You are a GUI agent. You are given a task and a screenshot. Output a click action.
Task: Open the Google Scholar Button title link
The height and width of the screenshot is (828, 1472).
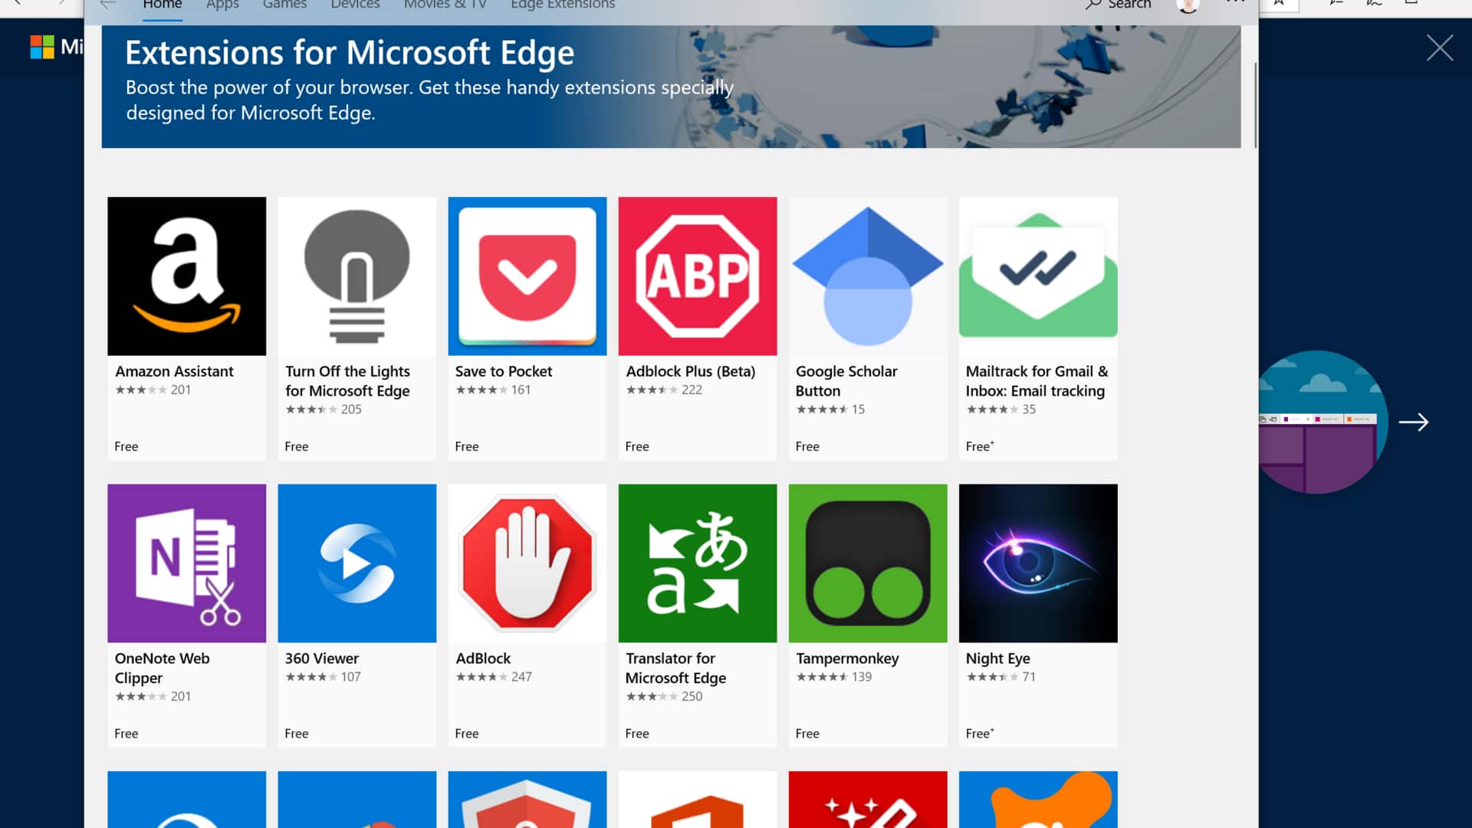(846, 381)
